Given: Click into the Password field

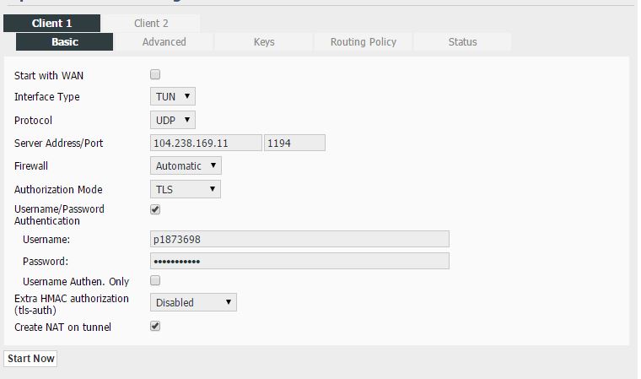Looking at the screenshot, I should click(x=299, y=261).
